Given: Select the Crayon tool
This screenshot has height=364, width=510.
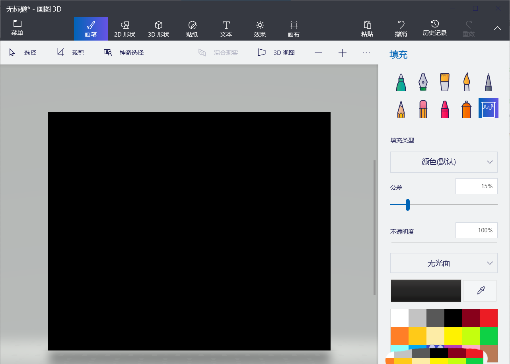Looking at the screenshot, I should pyautogui.click(x=445, y=109).
